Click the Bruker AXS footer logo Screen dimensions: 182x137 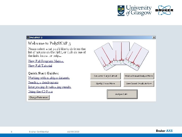(x=164, y=131)
